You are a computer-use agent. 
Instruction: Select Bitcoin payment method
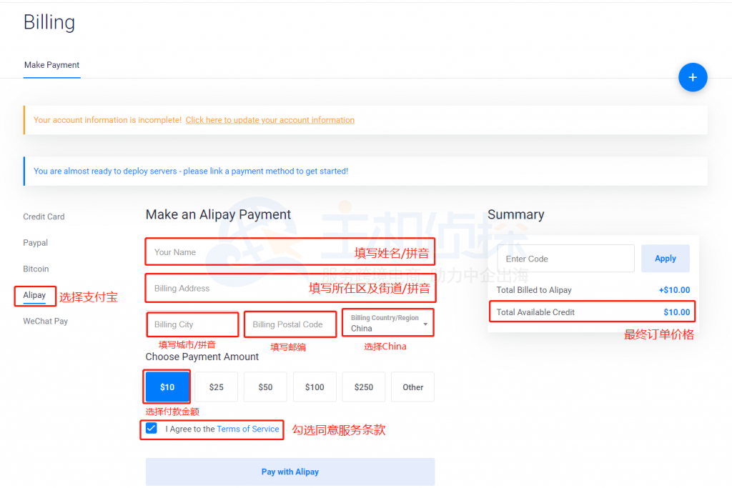[36, 269]
